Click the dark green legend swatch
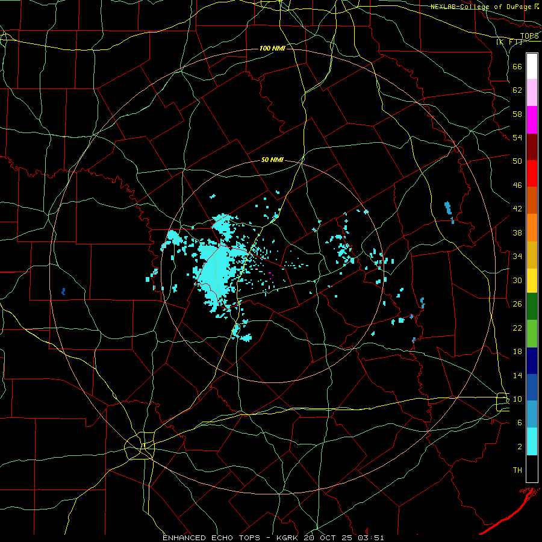This screenshot has width=542, height=542. click(532, 307)
